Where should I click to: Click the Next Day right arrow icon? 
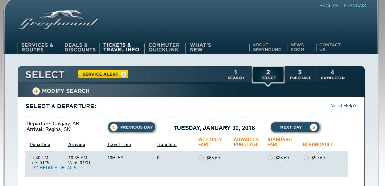coord(313,127)
